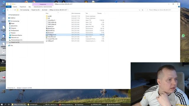Open Видео in navigation pane
Image resolution: width=189 pixels, height=106 pixels.
(x=13, y=24)
